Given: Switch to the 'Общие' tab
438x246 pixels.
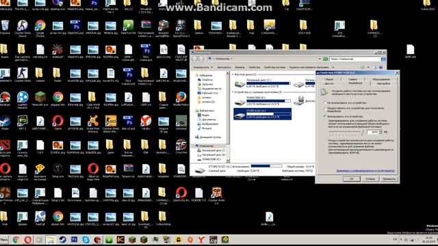Looking at the screenshot, I should 329,79.
